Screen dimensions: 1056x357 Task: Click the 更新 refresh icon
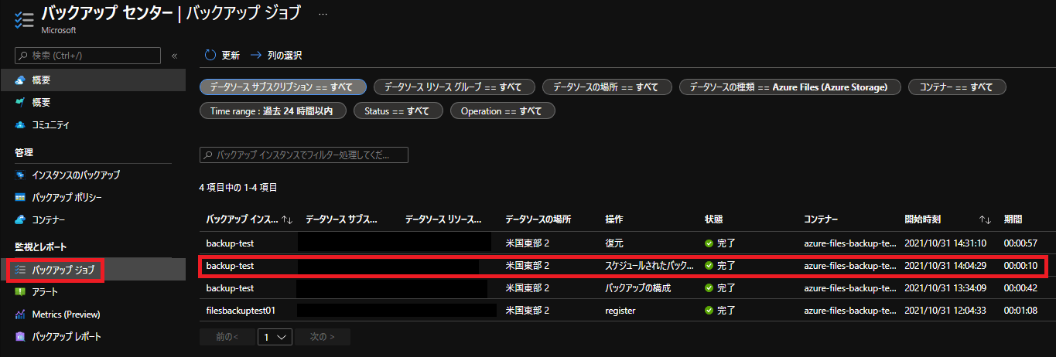(x=210, y=56)
